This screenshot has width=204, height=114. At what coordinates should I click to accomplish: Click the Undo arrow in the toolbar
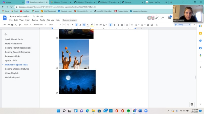5,25
